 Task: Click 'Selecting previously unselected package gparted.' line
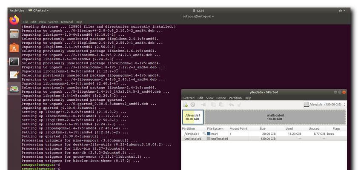[x=73, y=99]
